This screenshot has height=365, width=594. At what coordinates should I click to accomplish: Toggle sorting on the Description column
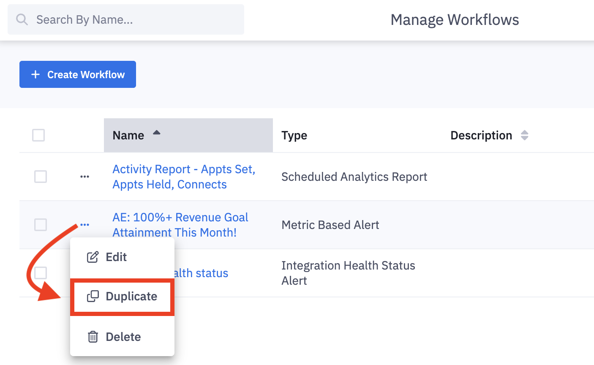tap(525, 135)
